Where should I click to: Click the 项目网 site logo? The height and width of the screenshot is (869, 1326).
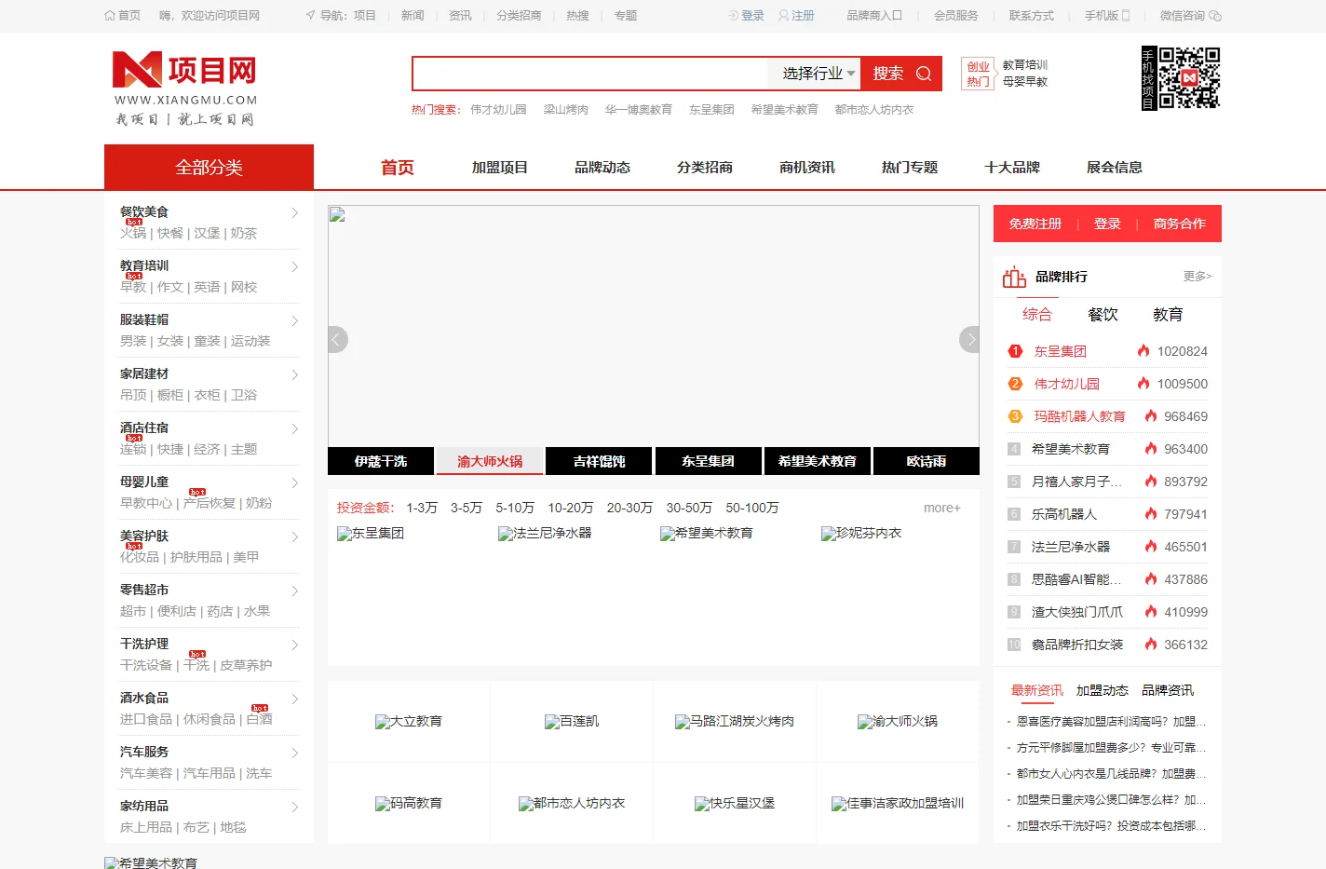coord(185,89)
